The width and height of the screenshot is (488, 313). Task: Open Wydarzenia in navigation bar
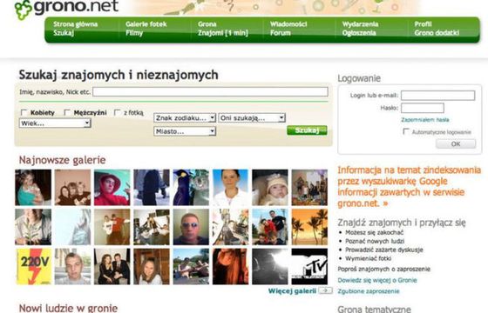tap(360, 24)
